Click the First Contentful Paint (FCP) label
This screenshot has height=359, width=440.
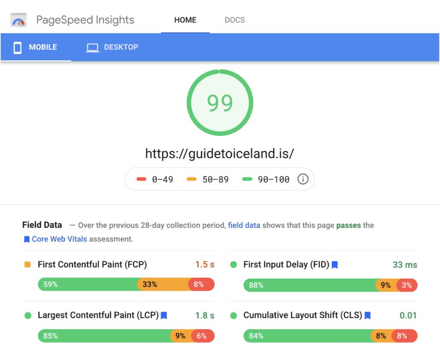92,264
